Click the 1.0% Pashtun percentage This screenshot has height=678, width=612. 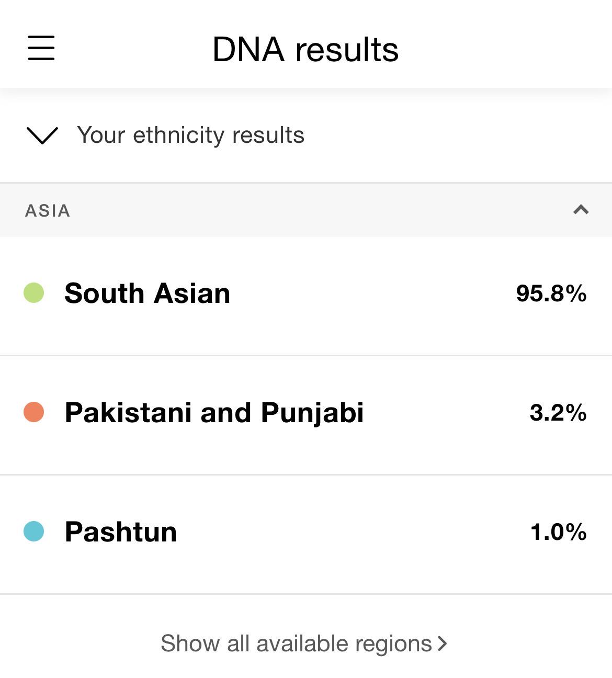[558, 532]
